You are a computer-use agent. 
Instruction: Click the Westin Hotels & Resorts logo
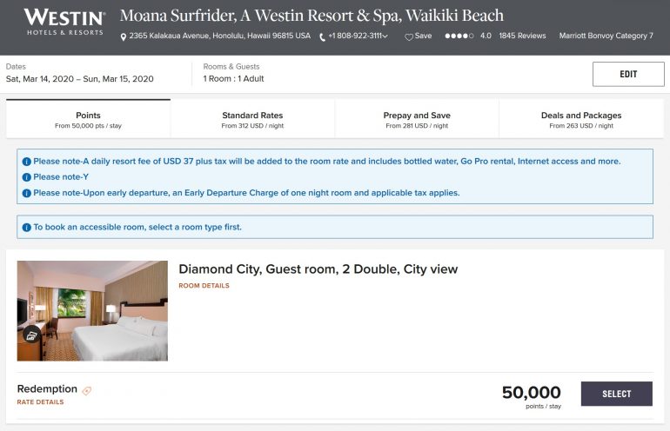click(x=64, y=23)
